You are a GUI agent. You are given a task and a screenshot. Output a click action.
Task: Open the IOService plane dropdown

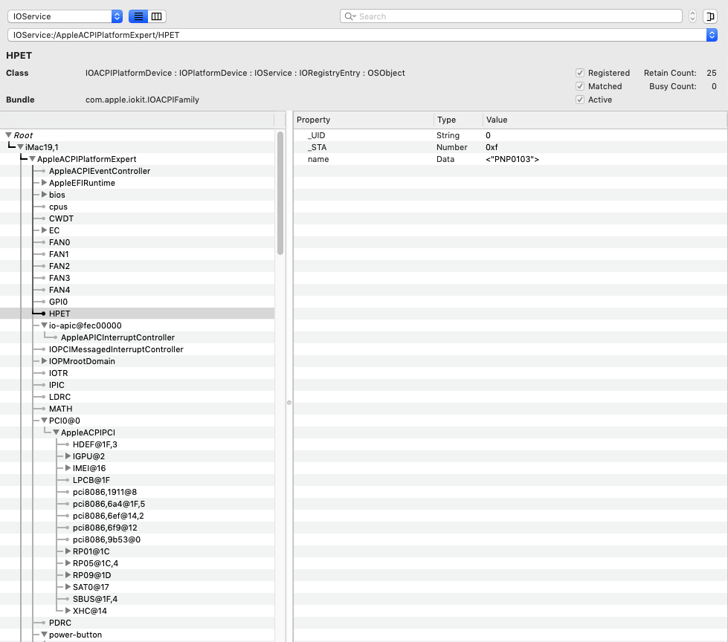[66, 16]
